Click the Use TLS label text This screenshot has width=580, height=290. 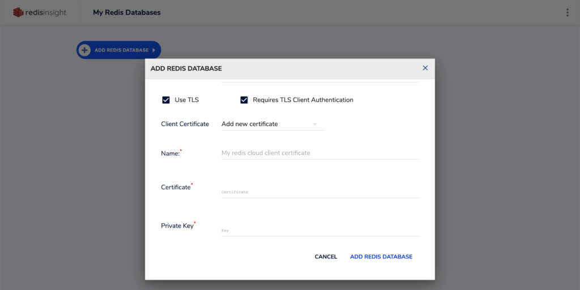[186, 100]
